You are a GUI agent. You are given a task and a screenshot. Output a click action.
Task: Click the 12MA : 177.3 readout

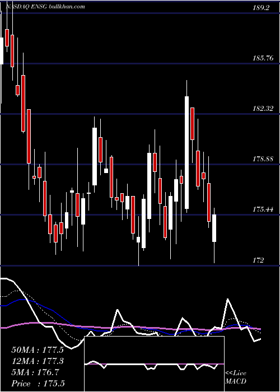pyautogui.click(x=38, y=361)
